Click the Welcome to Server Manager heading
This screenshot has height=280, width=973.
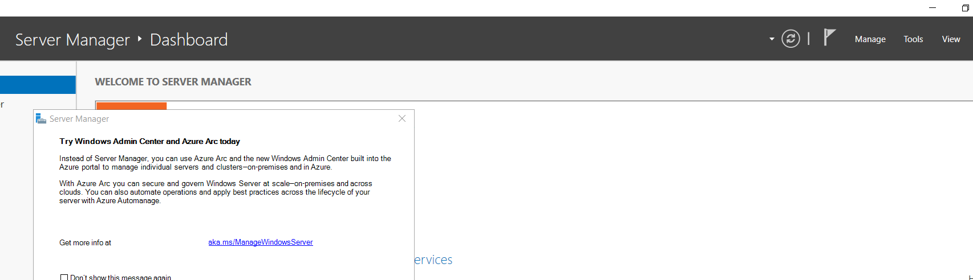pyautogui.click(x=173, y=82)
